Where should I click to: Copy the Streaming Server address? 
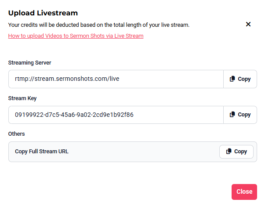pos(240,79)
